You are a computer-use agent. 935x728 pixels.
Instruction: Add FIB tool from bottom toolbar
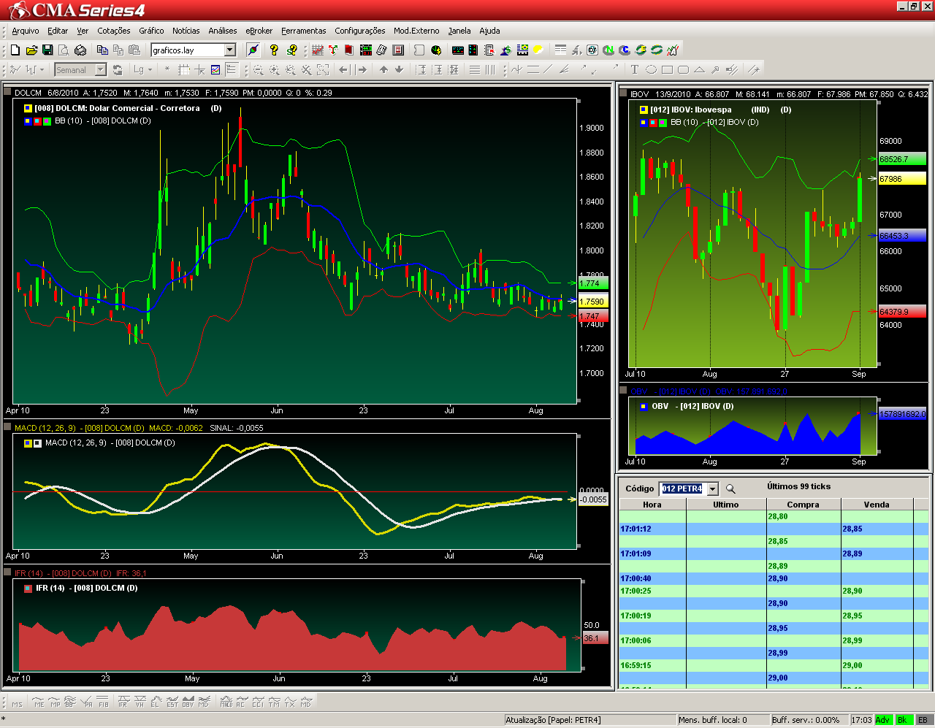[x=104, y=703]
